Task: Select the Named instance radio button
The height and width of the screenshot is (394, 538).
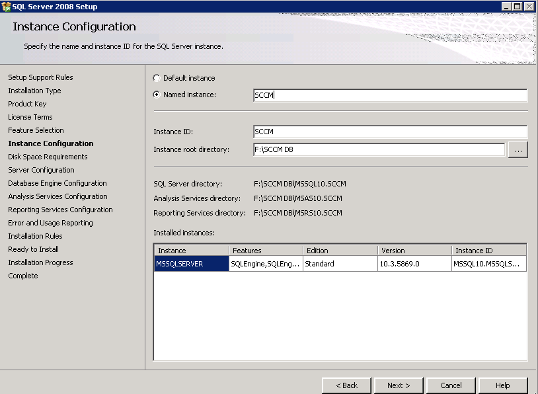Action: pos(157,95)
